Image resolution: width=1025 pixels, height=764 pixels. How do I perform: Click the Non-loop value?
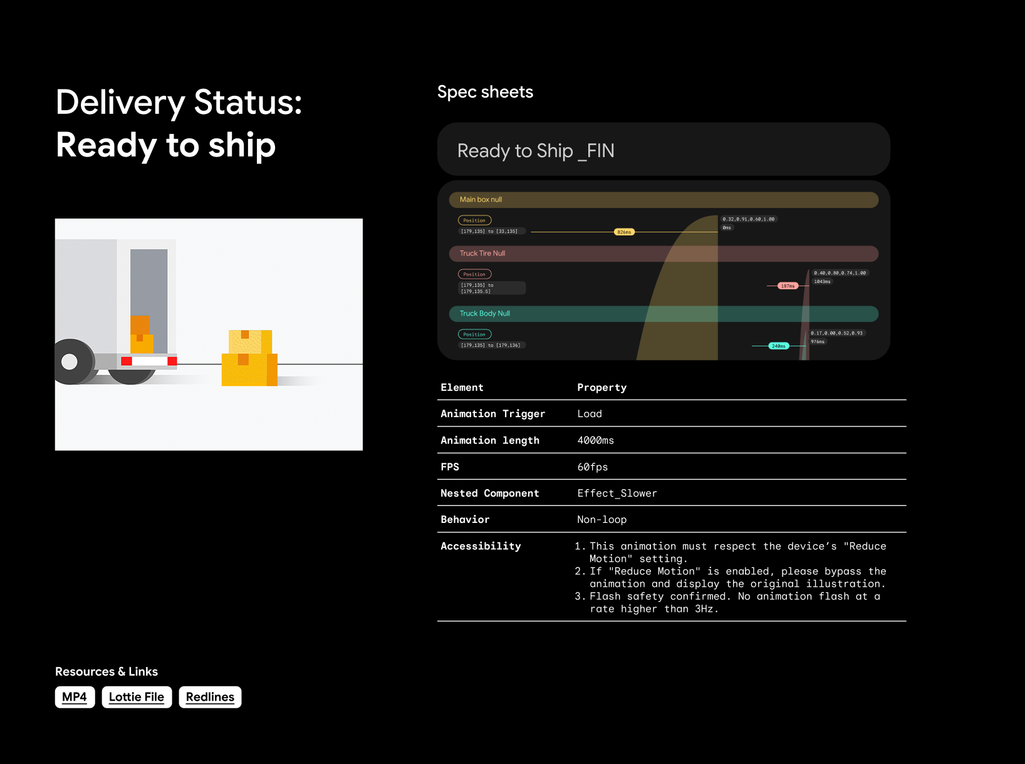pyautogui.click(x=601, y=520)
